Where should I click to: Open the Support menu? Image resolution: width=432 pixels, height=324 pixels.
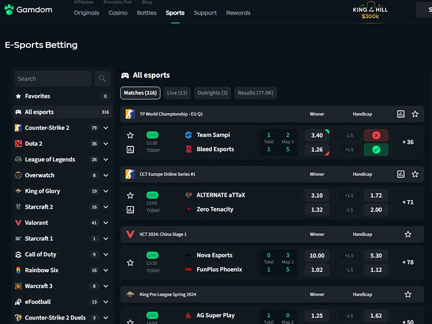205,13
